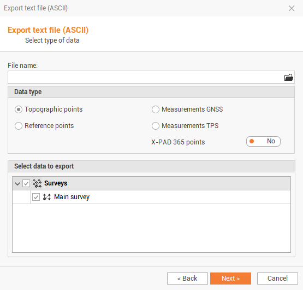The image size is (303, 290).
Task: Cancel the export wizard
Action: 277,279
